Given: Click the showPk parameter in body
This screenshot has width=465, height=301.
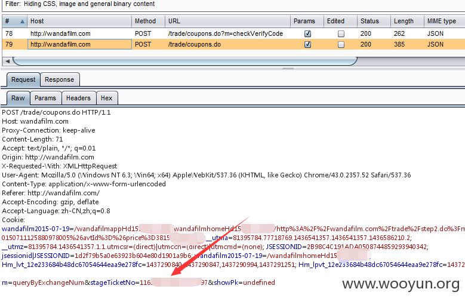Looking at the screenshot, I should tap(226, 282).
